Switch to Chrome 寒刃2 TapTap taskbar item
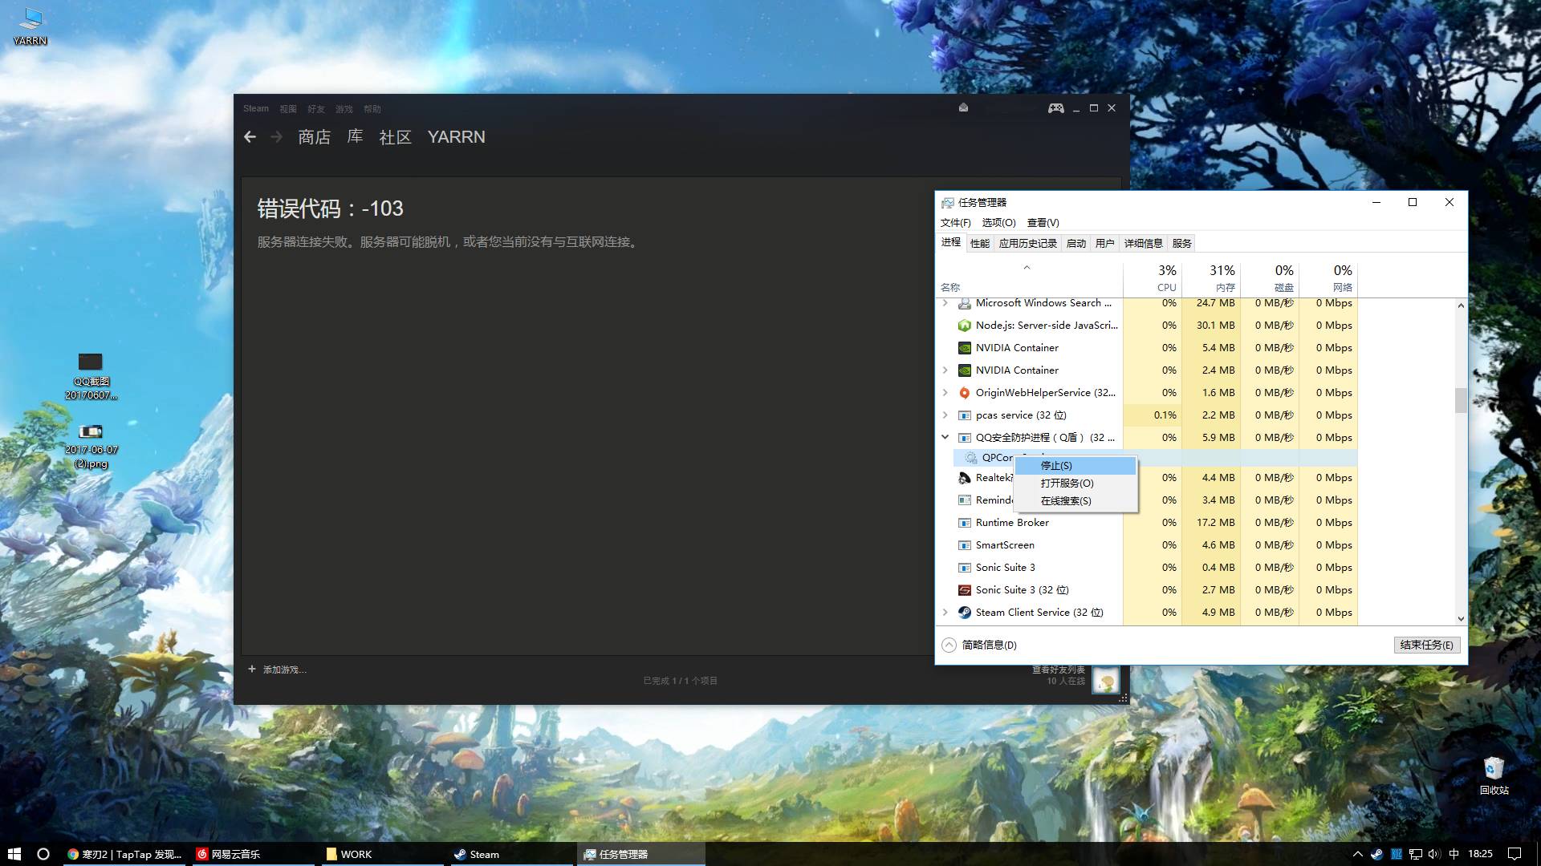 coord(125,854)
